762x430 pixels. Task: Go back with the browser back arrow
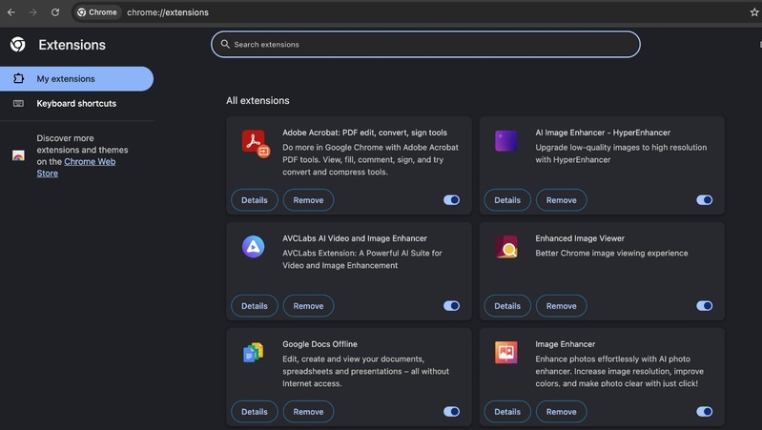pyautogui.click(x=11, y=12)
